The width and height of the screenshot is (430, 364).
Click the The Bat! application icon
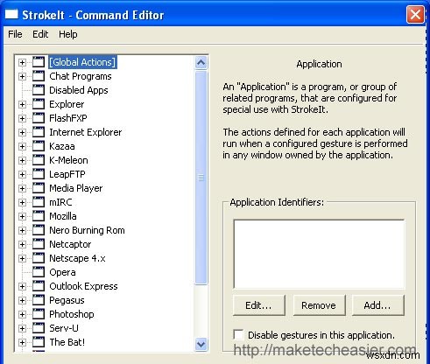coord(39,342)
